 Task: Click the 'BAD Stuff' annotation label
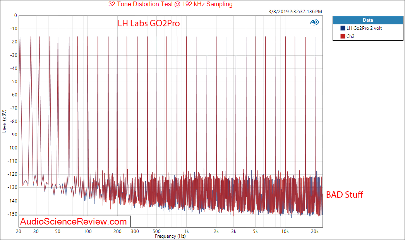point(345,195)
